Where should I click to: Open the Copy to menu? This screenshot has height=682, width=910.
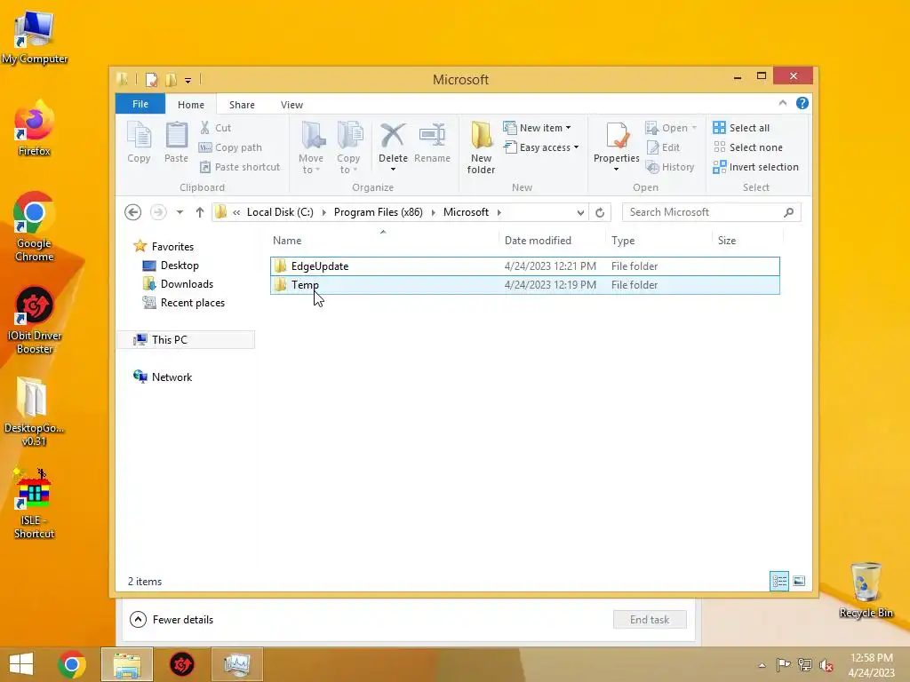coord(348,147)
